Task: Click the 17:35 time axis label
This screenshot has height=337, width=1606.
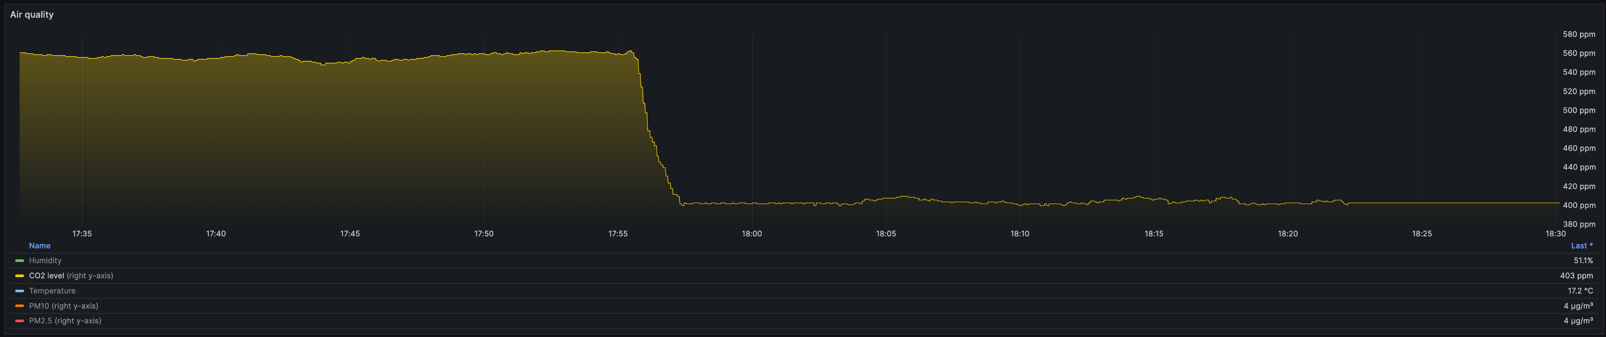Action: tap(82, 234)
